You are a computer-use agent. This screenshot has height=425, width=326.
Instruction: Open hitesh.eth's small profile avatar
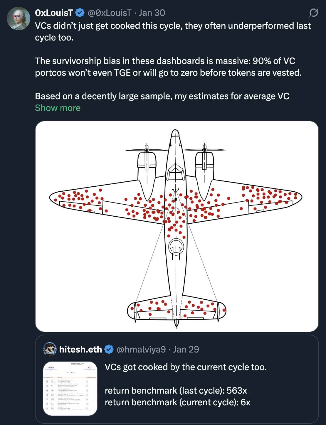pyautogui.click(x=50, y=349)
